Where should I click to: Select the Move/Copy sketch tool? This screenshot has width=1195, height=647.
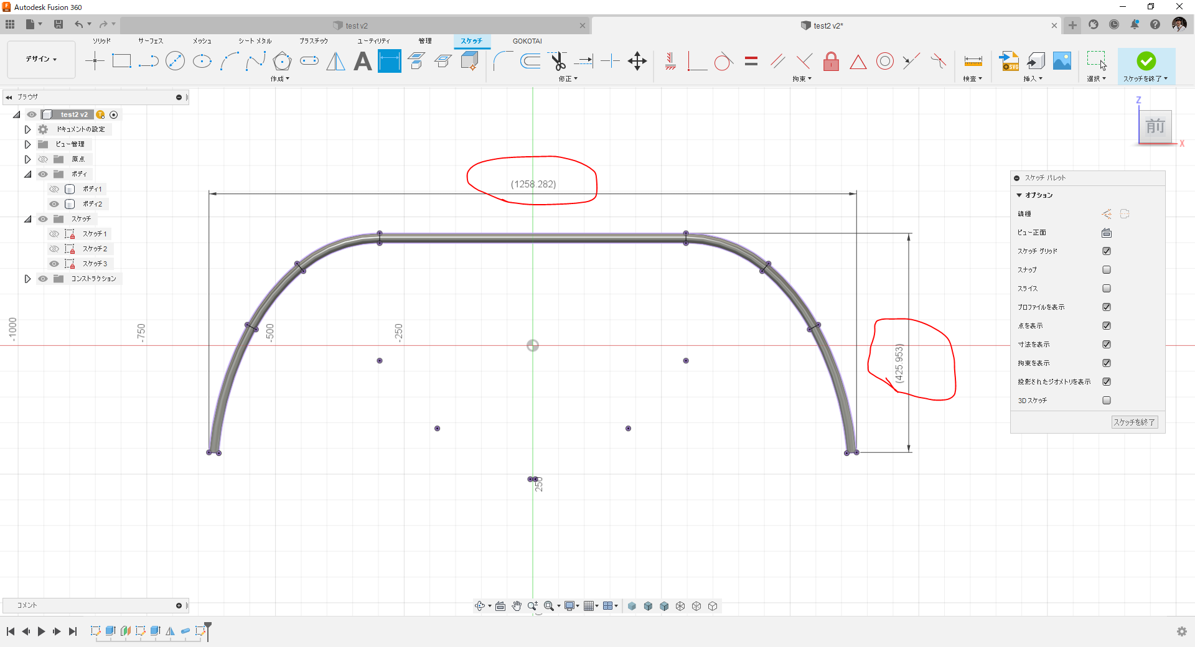pyautogui.click(x=637, y=61)
